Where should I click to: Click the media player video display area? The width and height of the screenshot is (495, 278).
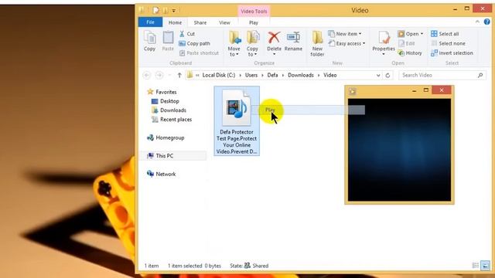399,150
